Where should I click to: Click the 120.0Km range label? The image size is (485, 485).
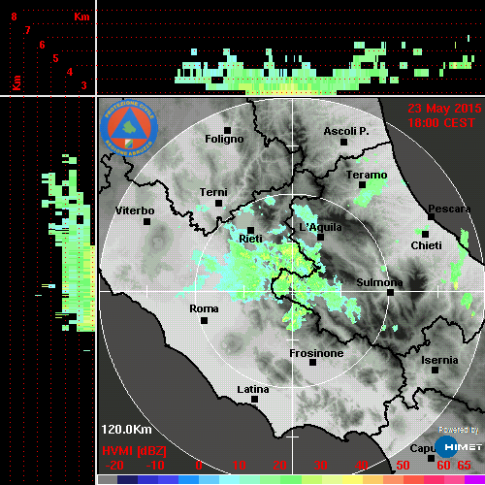(126, 430)
